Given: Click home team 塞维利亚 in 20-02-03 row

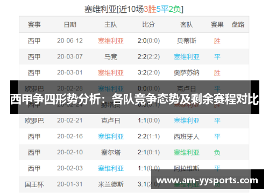Looking at the screenshot, I should point(111,168).
